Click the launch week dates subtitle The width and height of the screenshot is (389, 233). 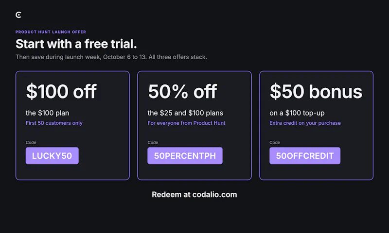click(x=111, y=57)
